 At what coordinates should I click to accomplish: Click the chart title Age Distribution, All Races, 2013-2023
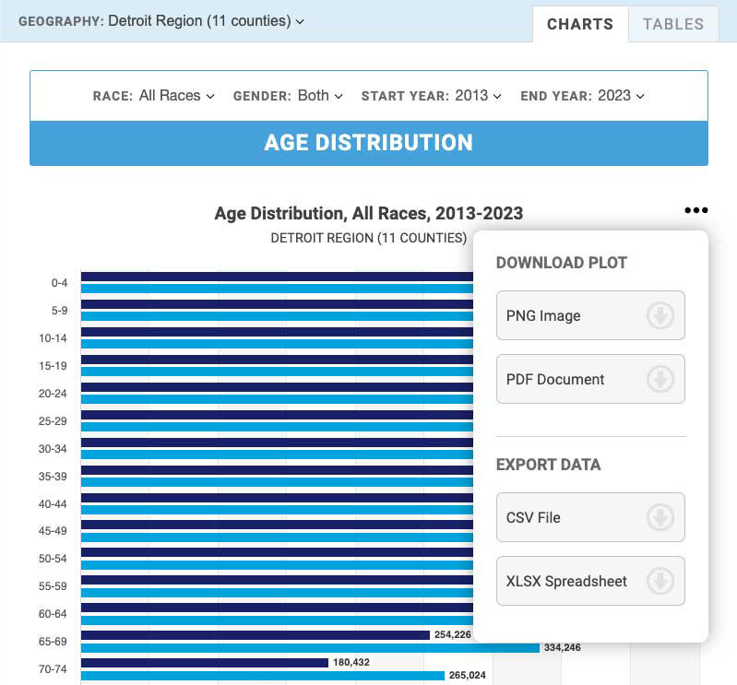click(x=369, y=213)
